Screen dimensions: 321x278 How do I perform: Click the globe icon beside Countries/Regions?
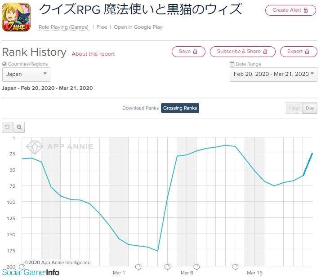pyautogui.click(x=4, y=64)
